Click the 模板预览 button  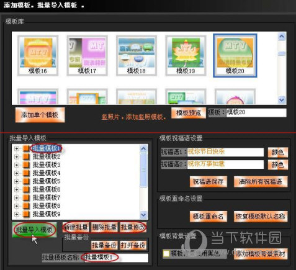point(189,113)
